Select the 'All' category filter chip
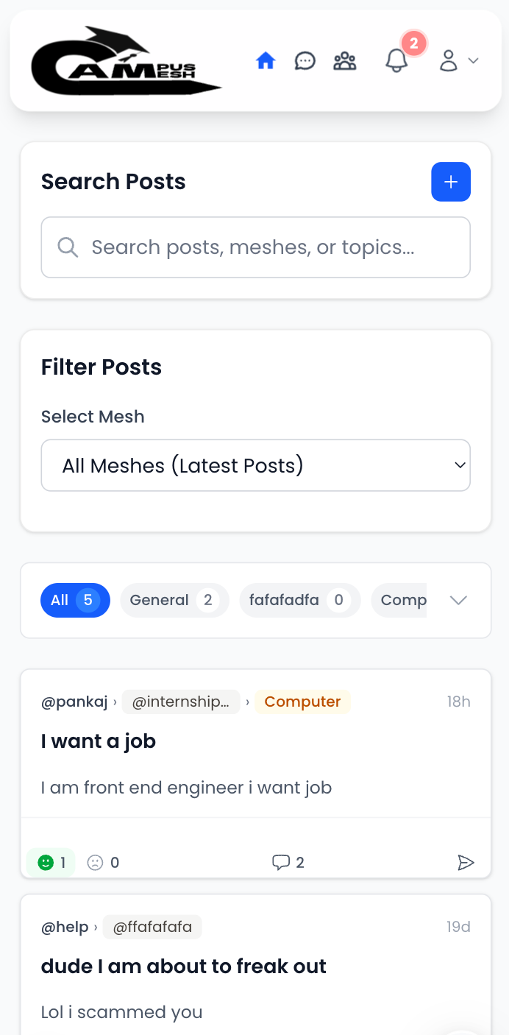Viewport: 509px width, 1035px height. pos(75,600)
